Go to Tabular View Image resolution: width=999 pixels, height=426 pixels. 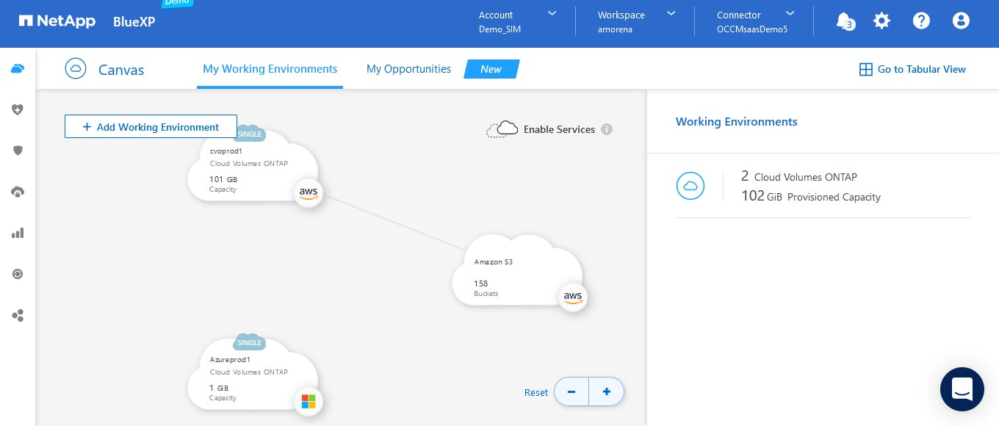click(912, 69)
